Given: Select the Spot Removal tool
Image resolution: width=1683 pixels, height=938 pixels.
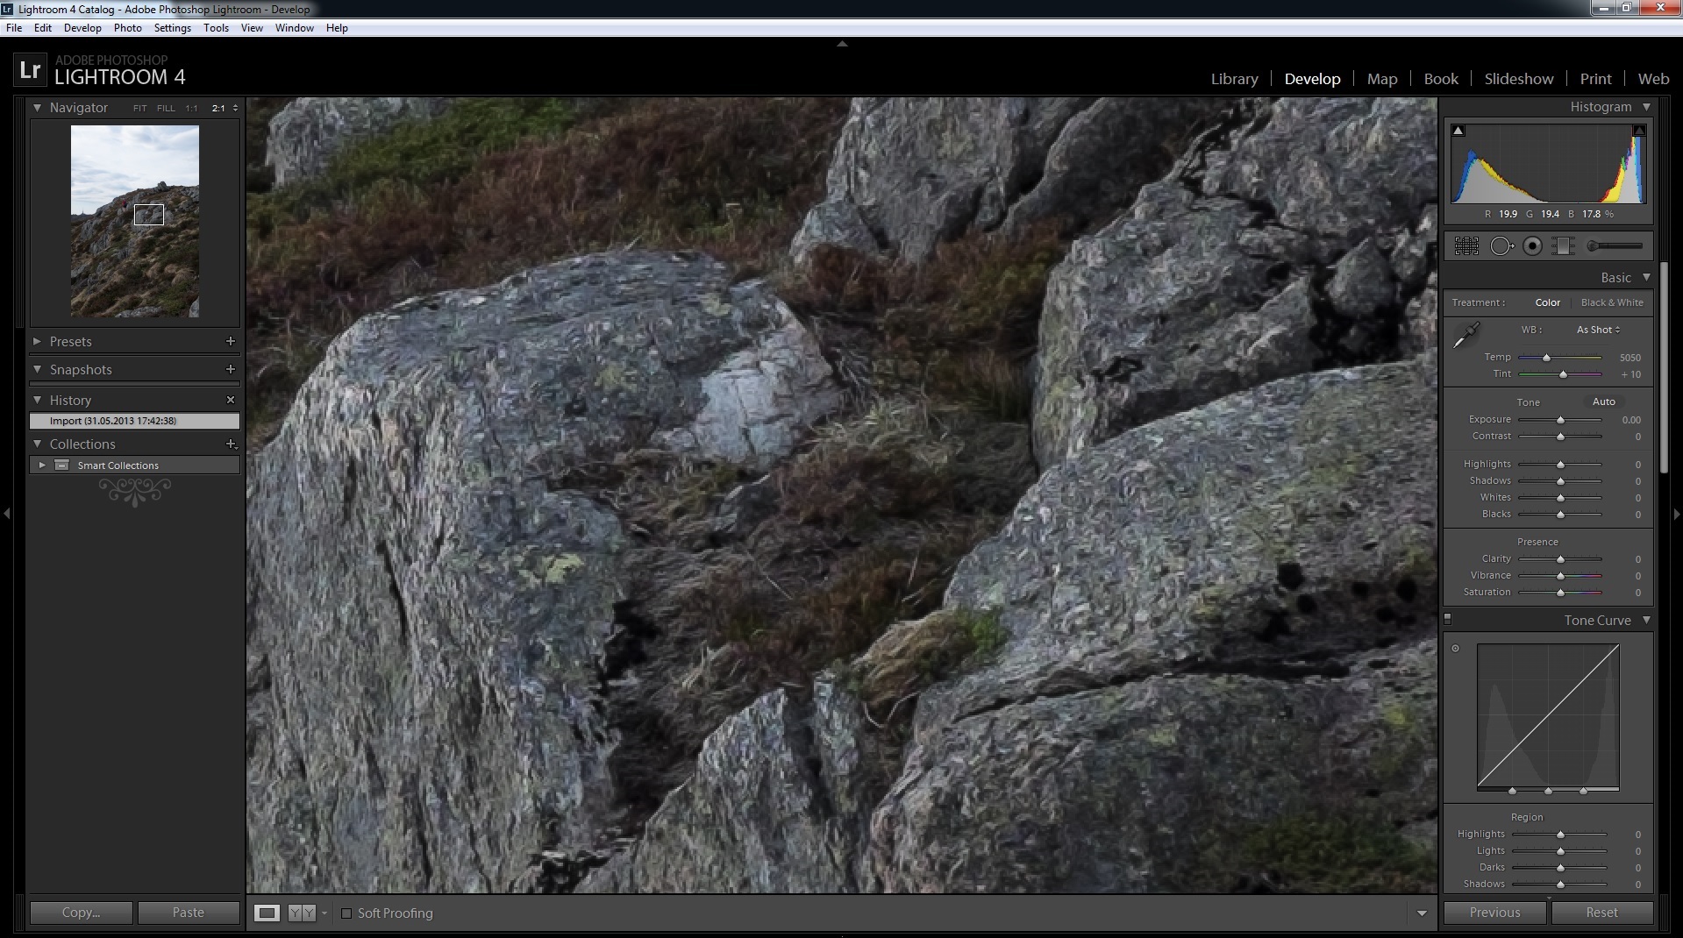Looking at the screenshot, I should [1501, 246].
